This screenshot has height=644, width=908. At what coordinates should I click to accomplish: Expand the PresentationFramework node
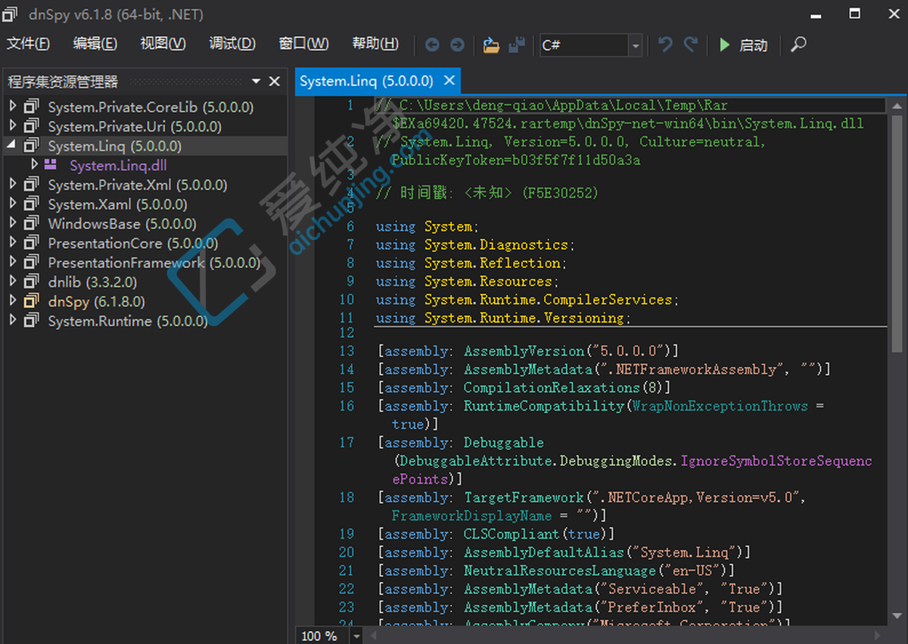click(x=12, y=263)
